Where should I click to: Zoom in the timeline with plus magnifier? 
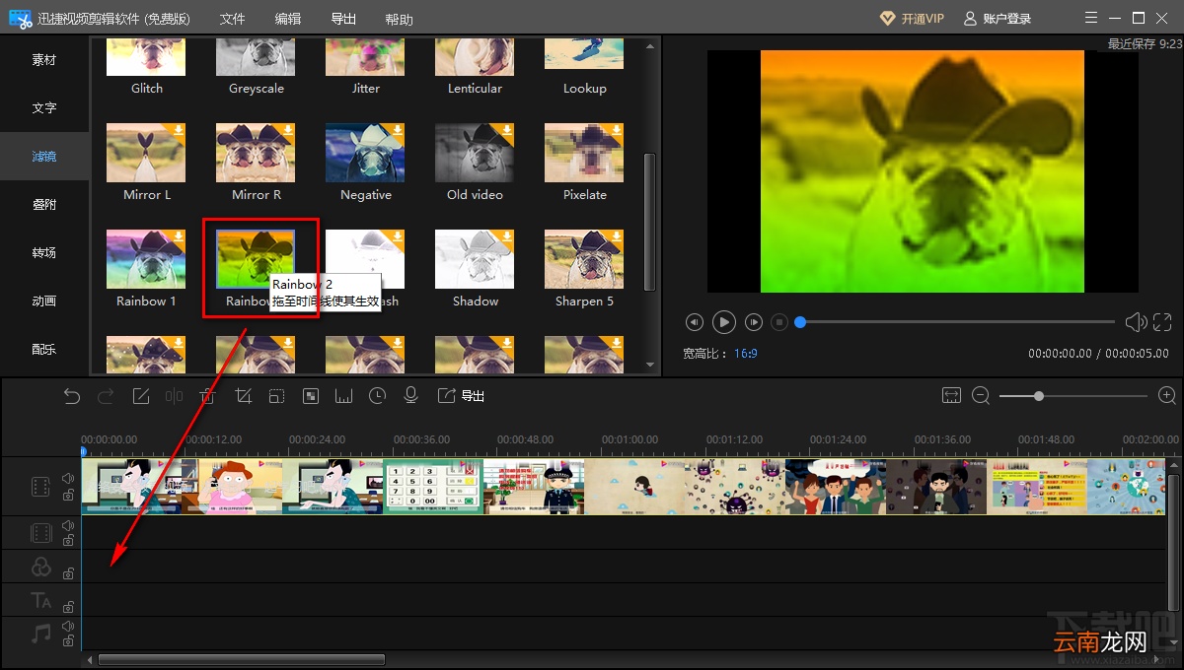[1167, 395]
